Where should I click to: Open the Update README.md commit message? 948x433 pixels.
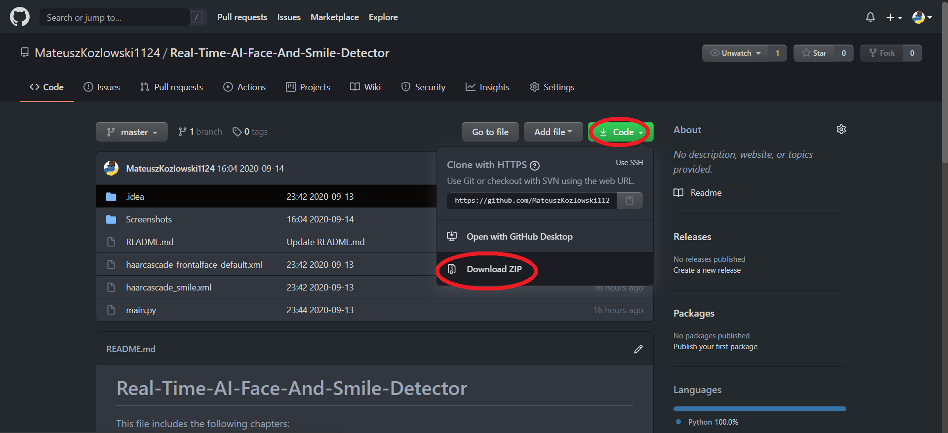(x=325, y=242)
